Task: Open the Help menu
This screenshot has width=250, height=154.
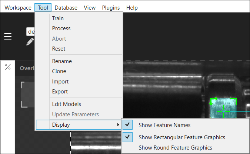Action: pos(132,7)
